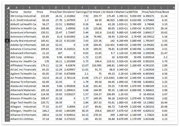Select Alliant Energy name cell
This screenshot has width=180, height=127.
[16, 119]
